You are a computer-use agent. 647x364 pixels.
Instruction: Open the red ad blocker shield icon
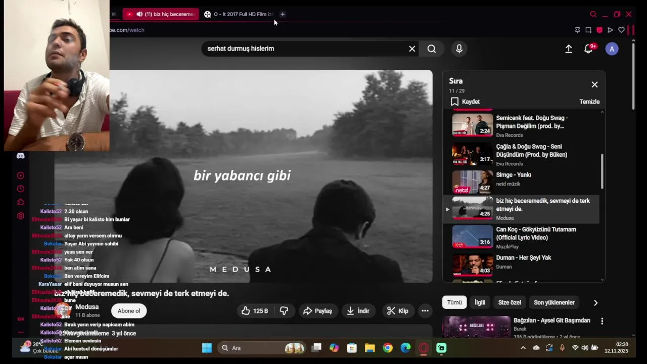(599, 30)
